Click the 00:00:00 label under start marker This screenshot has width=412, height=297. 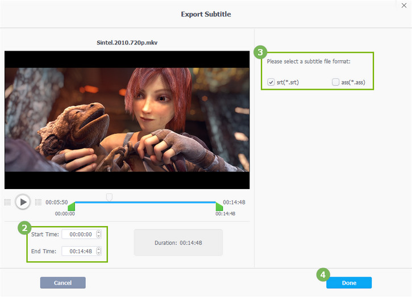coord(65,214)
